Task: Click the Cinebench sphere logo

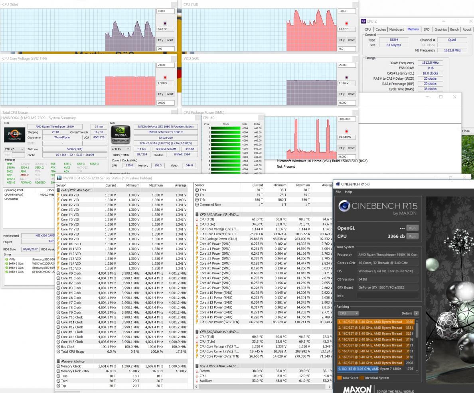Action: coord(344,206)
